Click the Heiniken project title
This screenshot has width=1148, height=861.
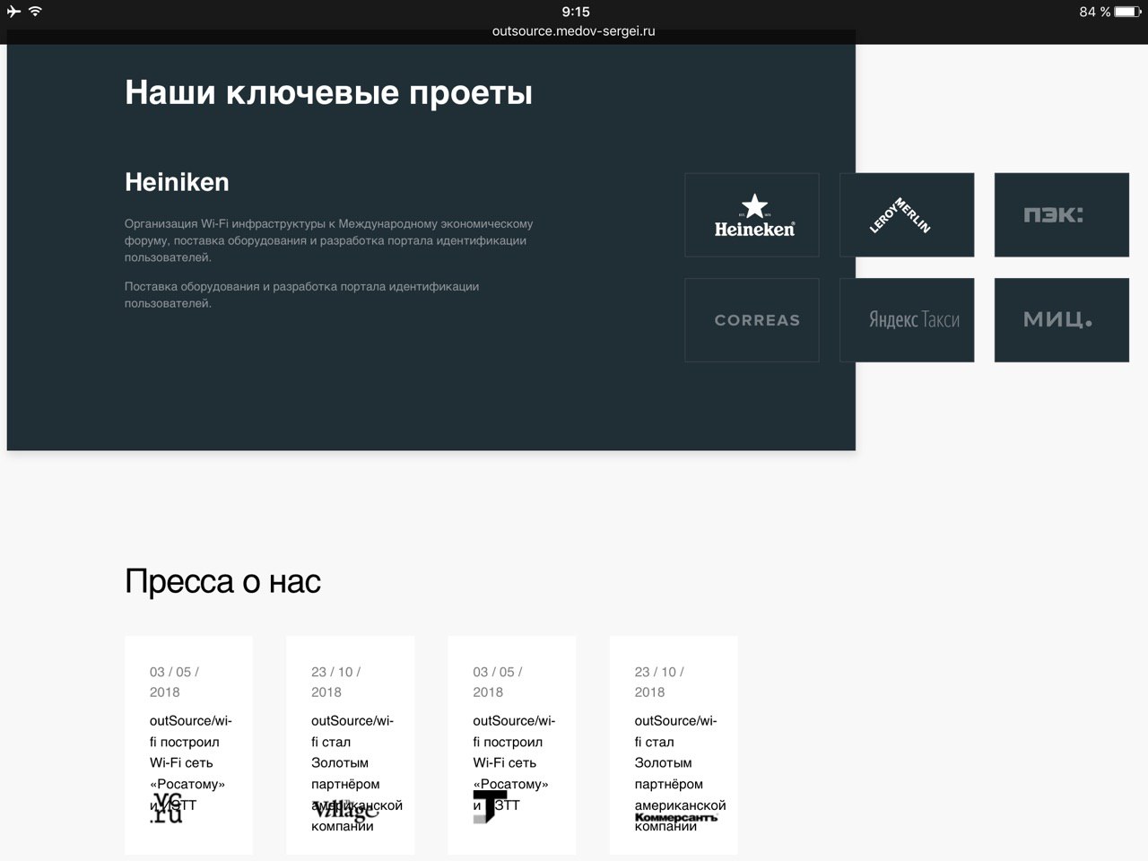pos(177,182)
